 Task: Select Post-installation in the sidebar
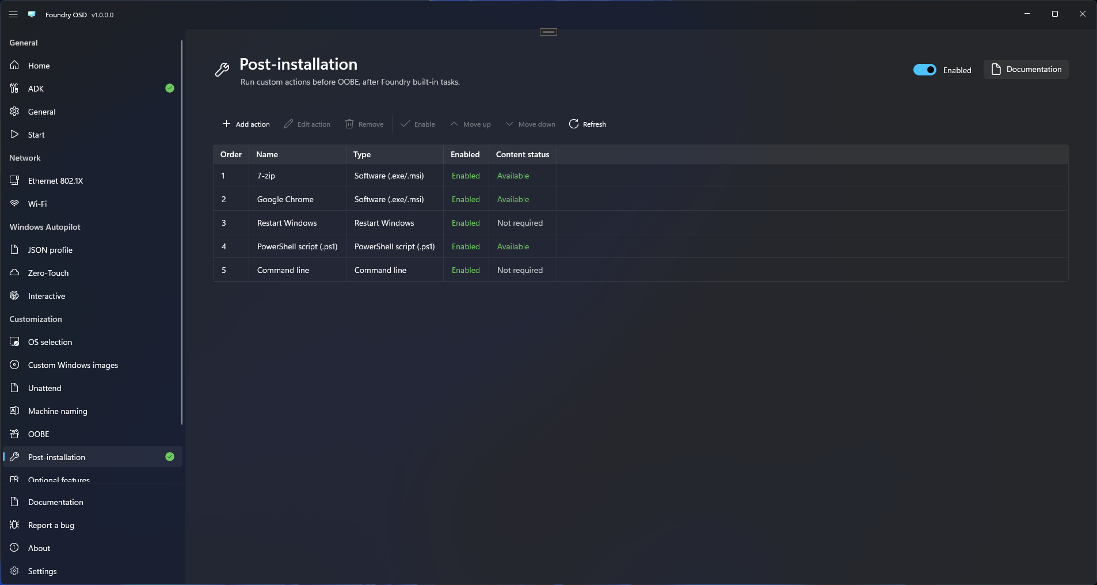pyautogui.click(x=92, y=457)
